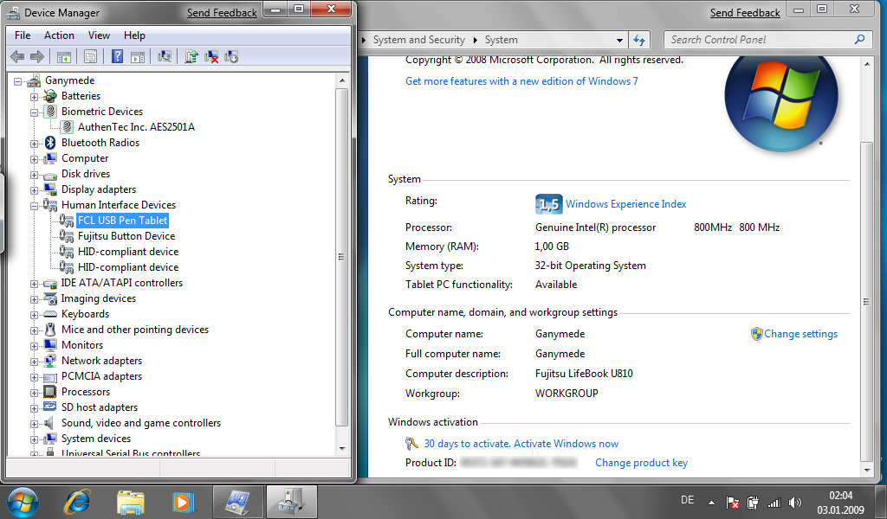
Task: Select the Imaging devices entry
Action: [x=99, y=298]
